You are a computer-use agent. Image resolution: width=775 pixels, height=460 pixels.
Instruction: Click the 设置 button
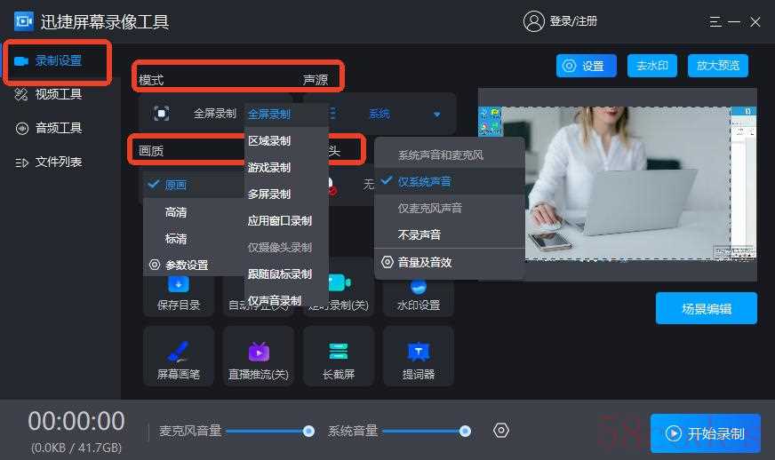click(x=587, y=66)
